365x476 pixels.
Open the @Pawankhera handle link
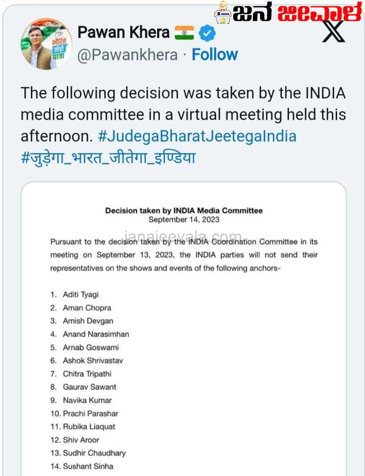coord(127,55)
